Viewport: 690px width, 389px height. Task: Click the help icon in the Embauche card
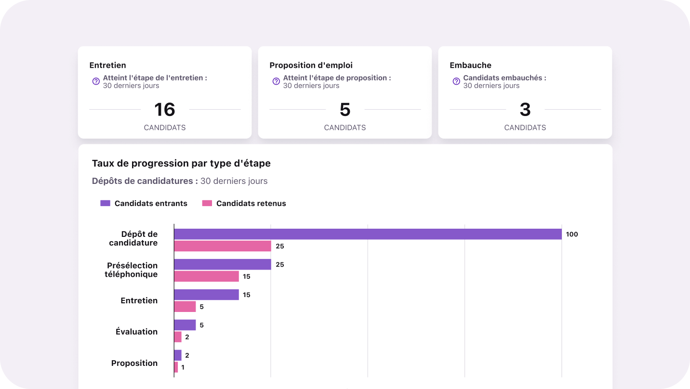tap(456, 81)
